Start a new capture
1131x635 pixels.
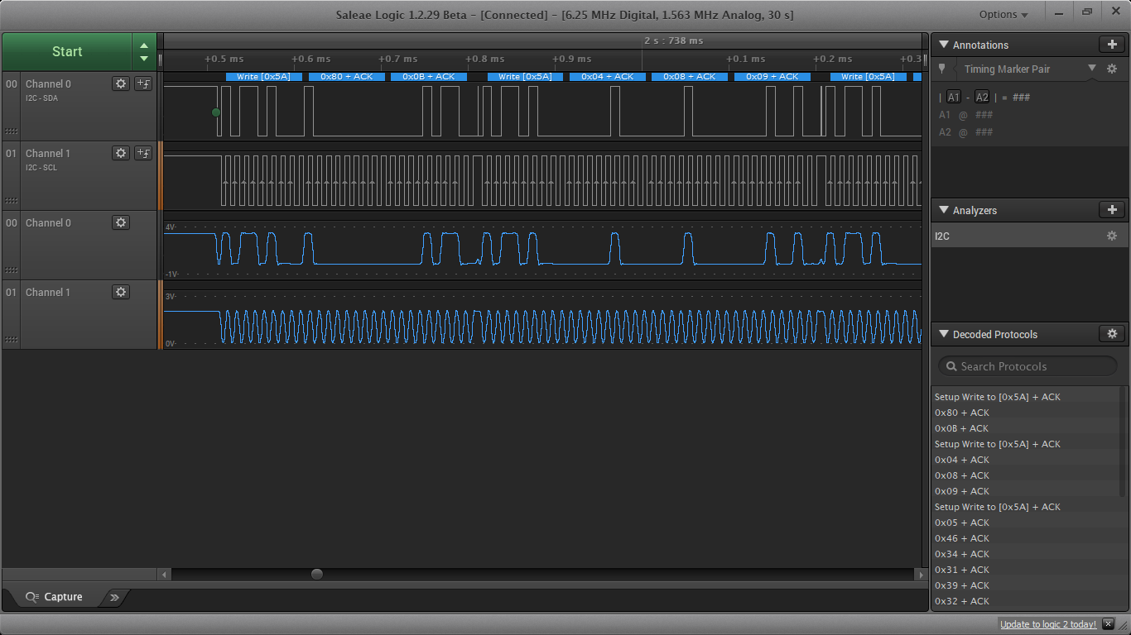click(67, 51)
